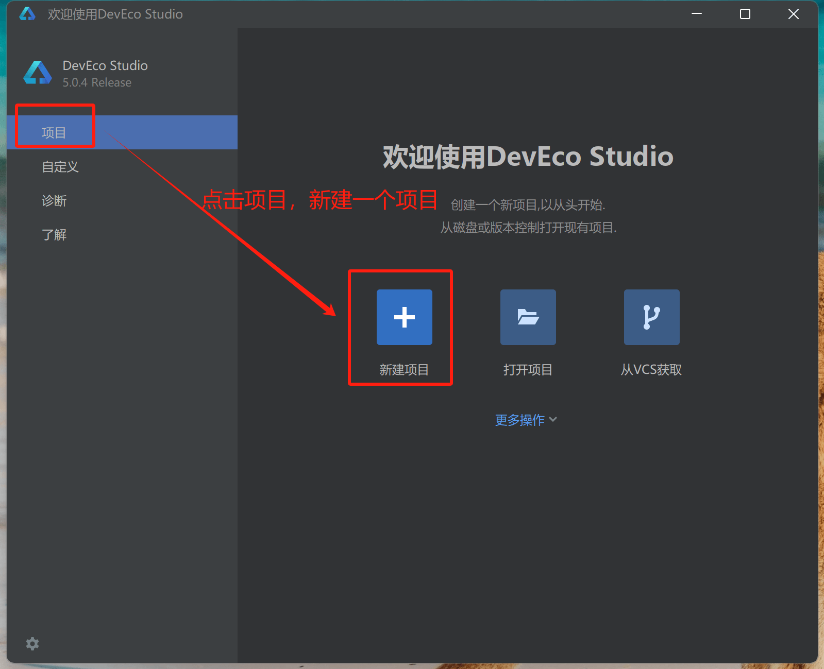Click the DevEco Studio name in sidebar
Screen dimensions: 824x669
105,65
